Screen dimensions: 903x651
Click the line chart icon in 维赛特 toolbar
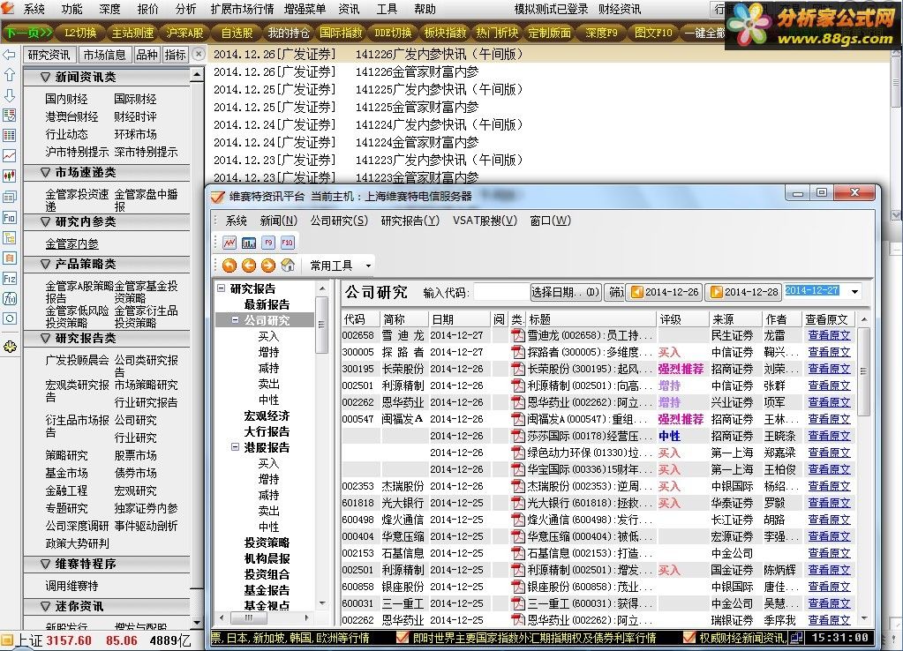click(x=230, y=243)
